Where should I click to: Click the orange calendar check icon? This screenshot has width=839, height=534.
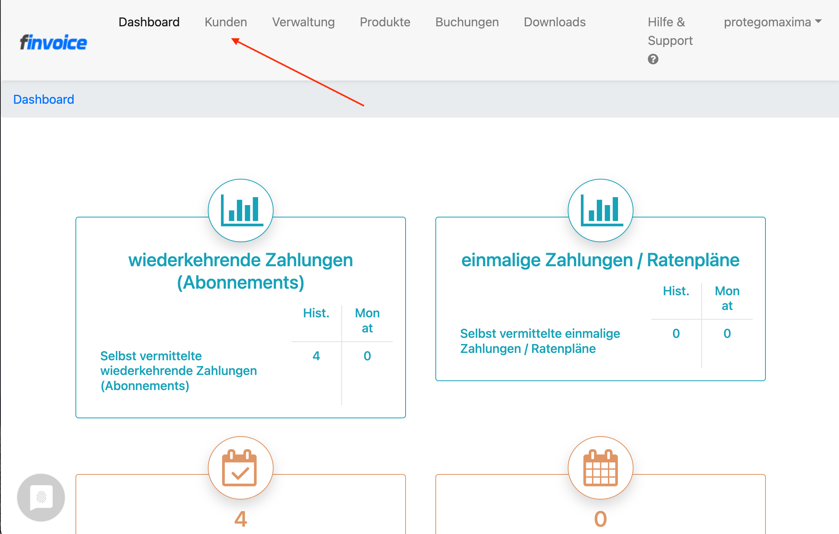(240, 468)
